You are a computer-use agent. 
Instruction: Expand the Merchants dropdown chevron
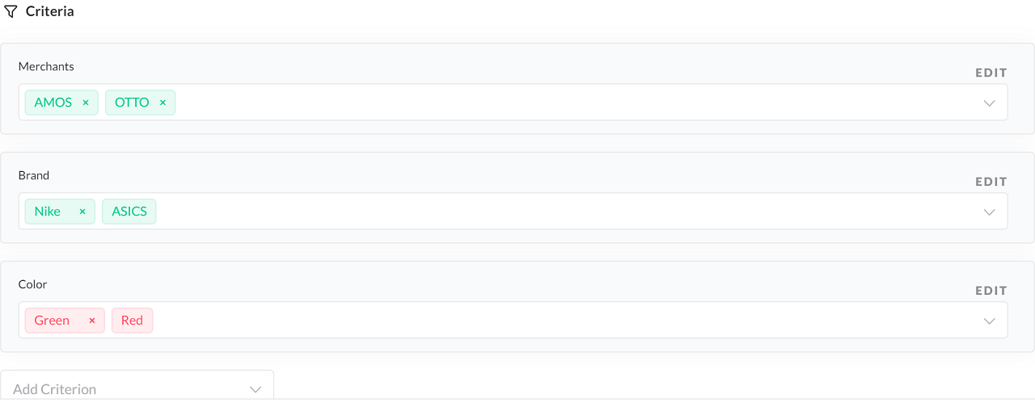click(989, 103)
